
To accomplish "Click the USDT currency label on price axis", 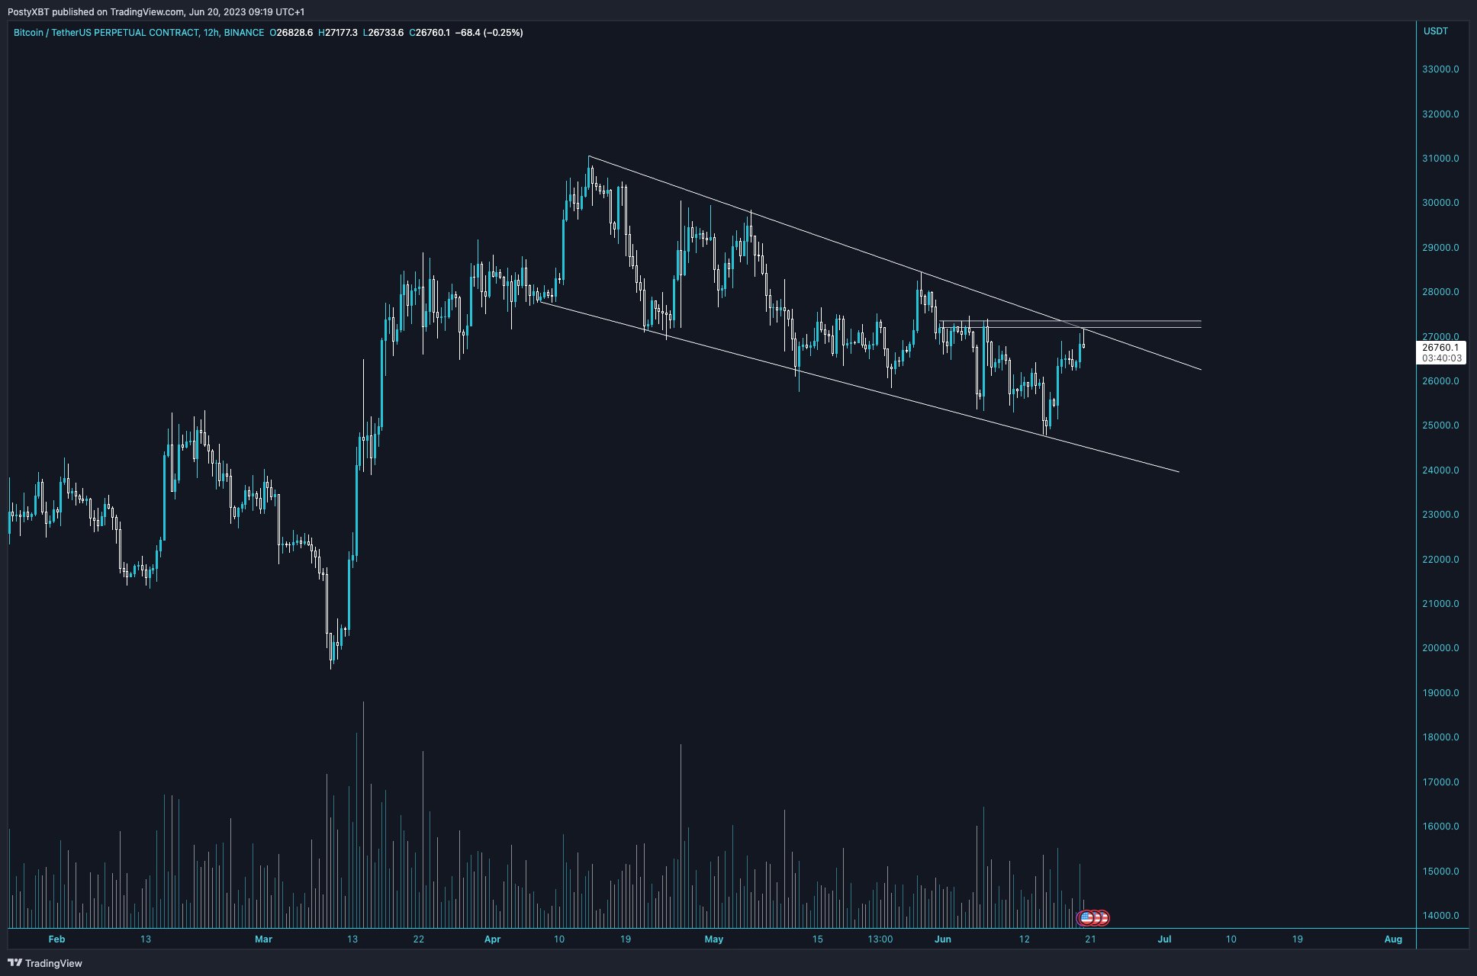I will 1435,31.
